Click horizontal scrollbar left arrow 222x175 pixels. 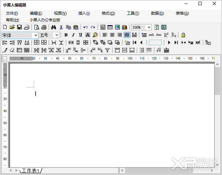click(122, 170)
